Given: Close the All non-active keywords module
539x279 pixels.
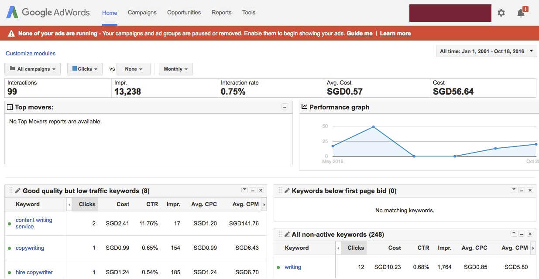Looking at the screenshot, I should 530,234.
